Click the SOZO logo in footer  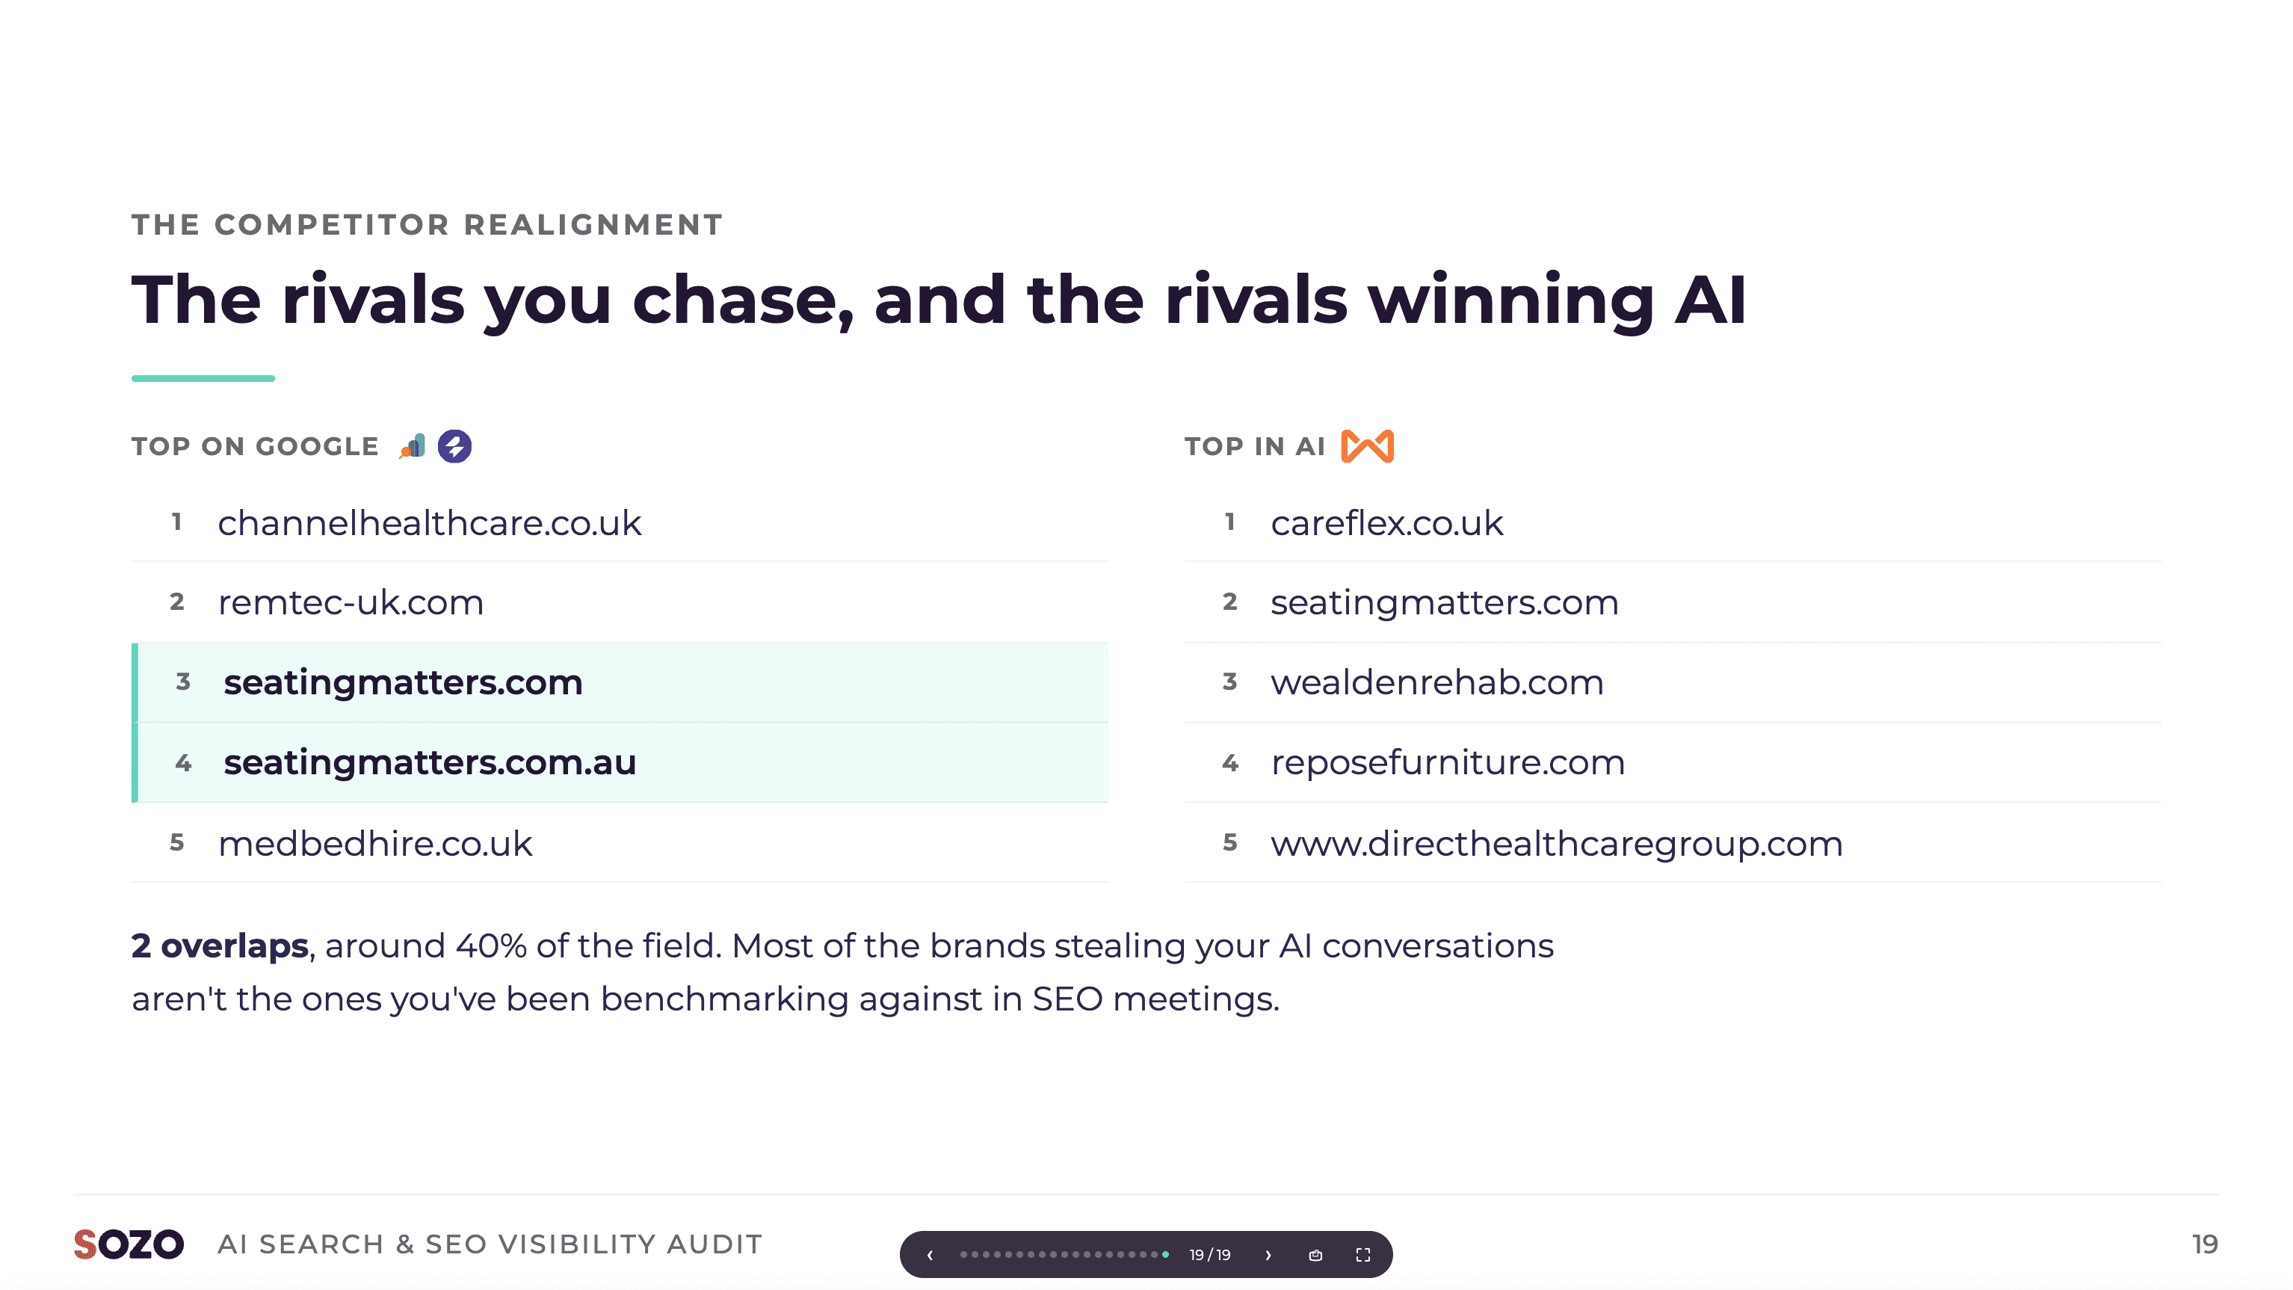click(129, 1244)
